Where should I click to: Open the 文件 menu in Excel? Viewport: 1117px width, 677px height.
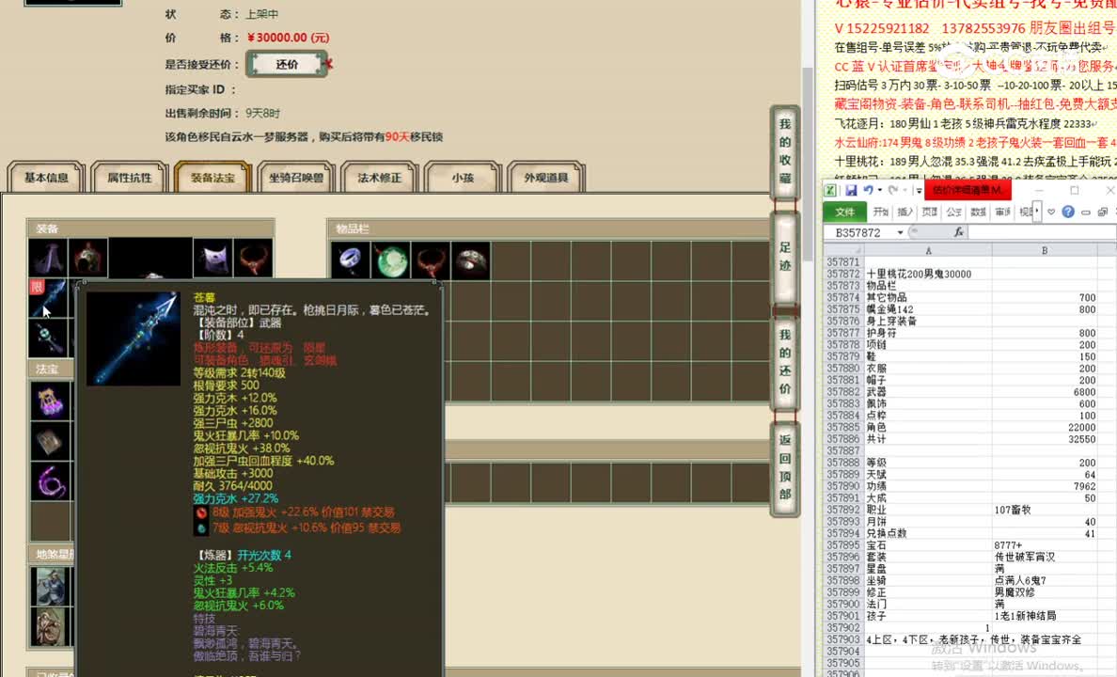point(843,213)
